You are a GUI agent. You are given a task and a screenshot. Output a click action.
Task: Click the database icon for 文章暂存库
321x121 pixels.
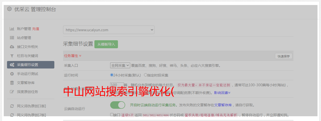12,83
